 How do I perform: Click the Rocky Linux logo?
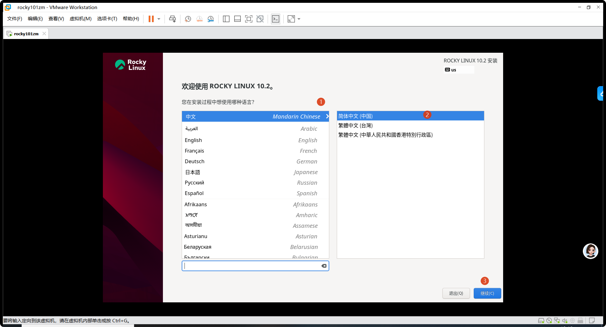131,65
